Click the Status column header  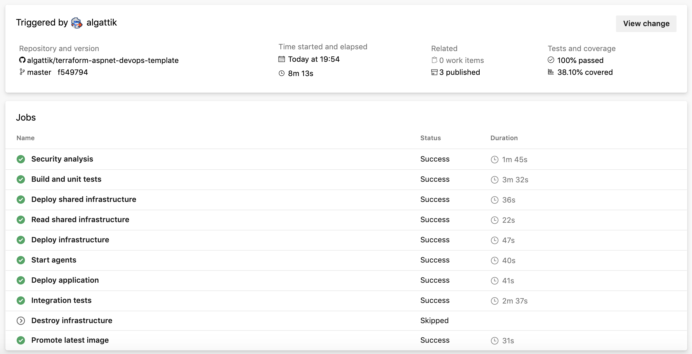(430, 138)
